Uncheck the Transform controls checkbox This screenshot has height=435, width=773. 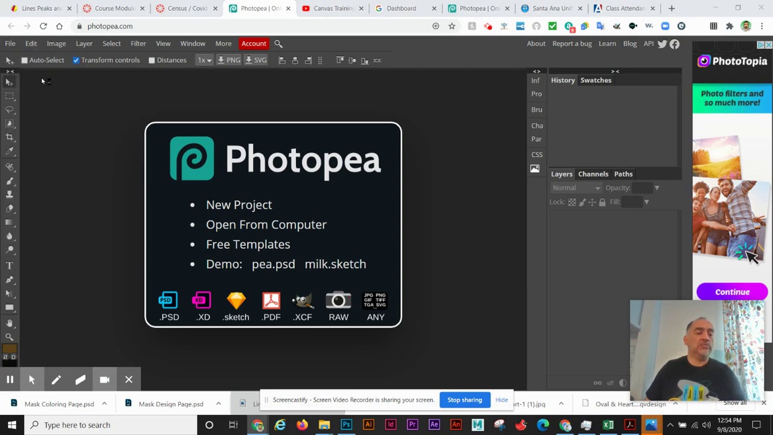pyautogui.click(x=76, y=60)
